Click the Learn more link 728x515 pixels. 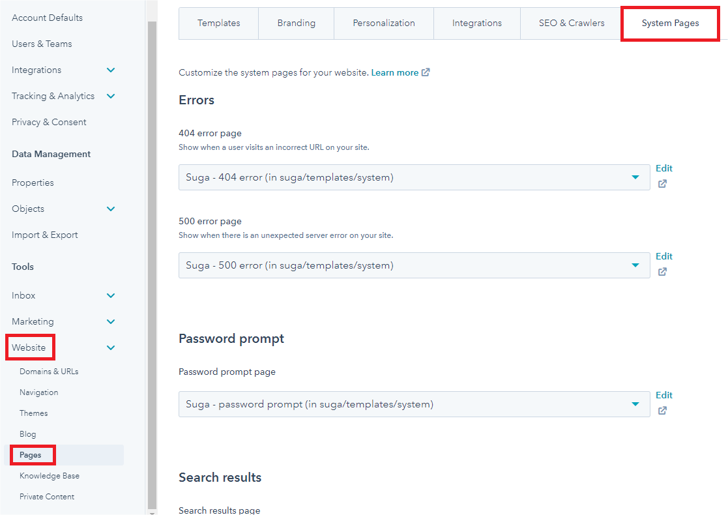click(x=394, y=72)
